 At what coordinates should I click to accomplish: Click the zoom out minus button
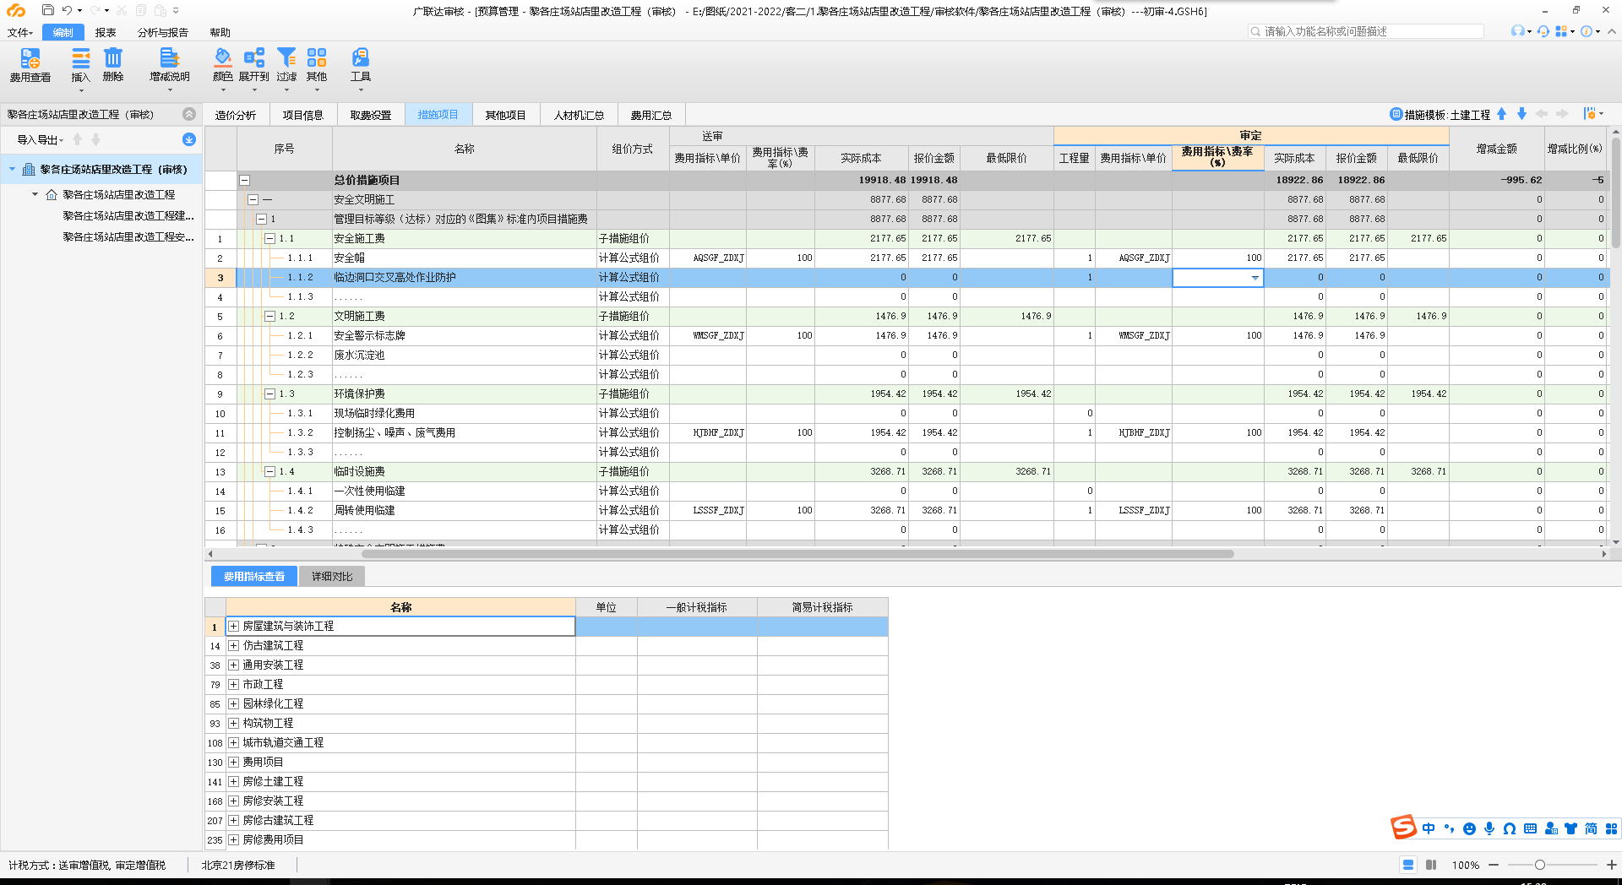(1494, 865)
